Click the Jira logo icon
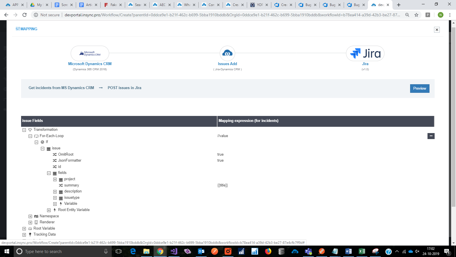The image size is (456, 257). pyautogui.click(x=365, y=53)
